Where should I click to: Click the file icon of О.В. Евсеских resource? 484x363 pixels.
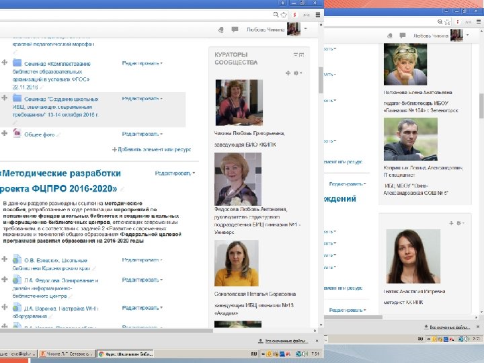(17, 259)
